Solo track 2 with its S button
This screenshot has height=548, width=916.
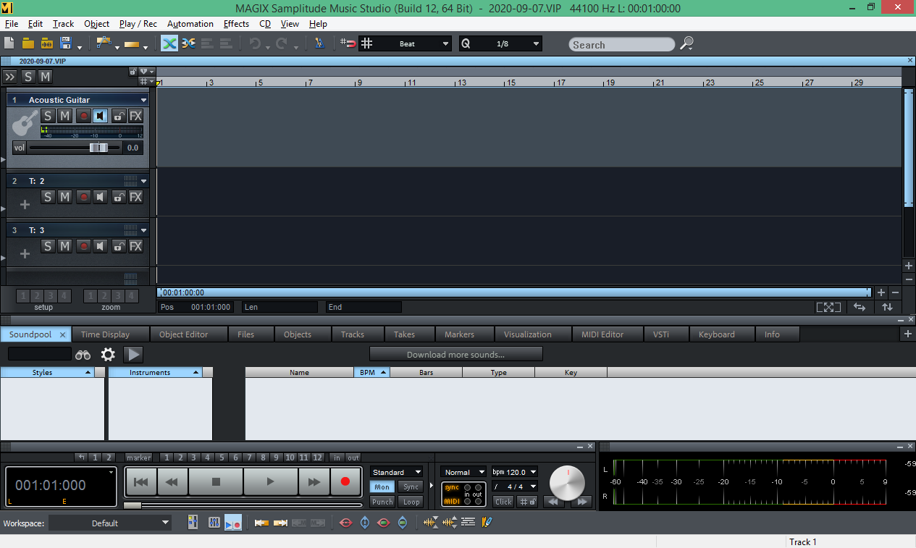point(48,197)
